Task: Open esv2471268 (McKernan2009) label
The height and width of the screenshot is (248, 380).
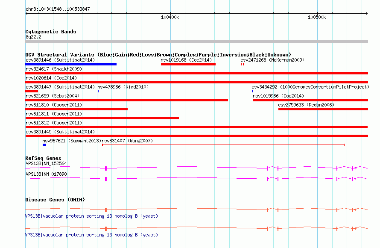Action: 272,60
